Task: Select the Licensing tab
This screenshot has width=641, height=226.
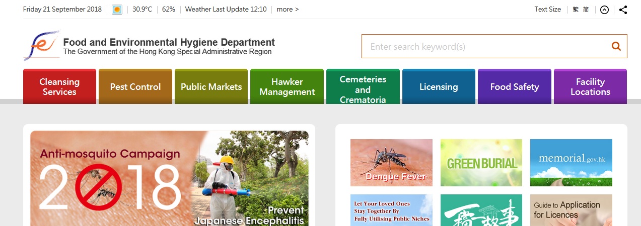Action: coord(439,86)
